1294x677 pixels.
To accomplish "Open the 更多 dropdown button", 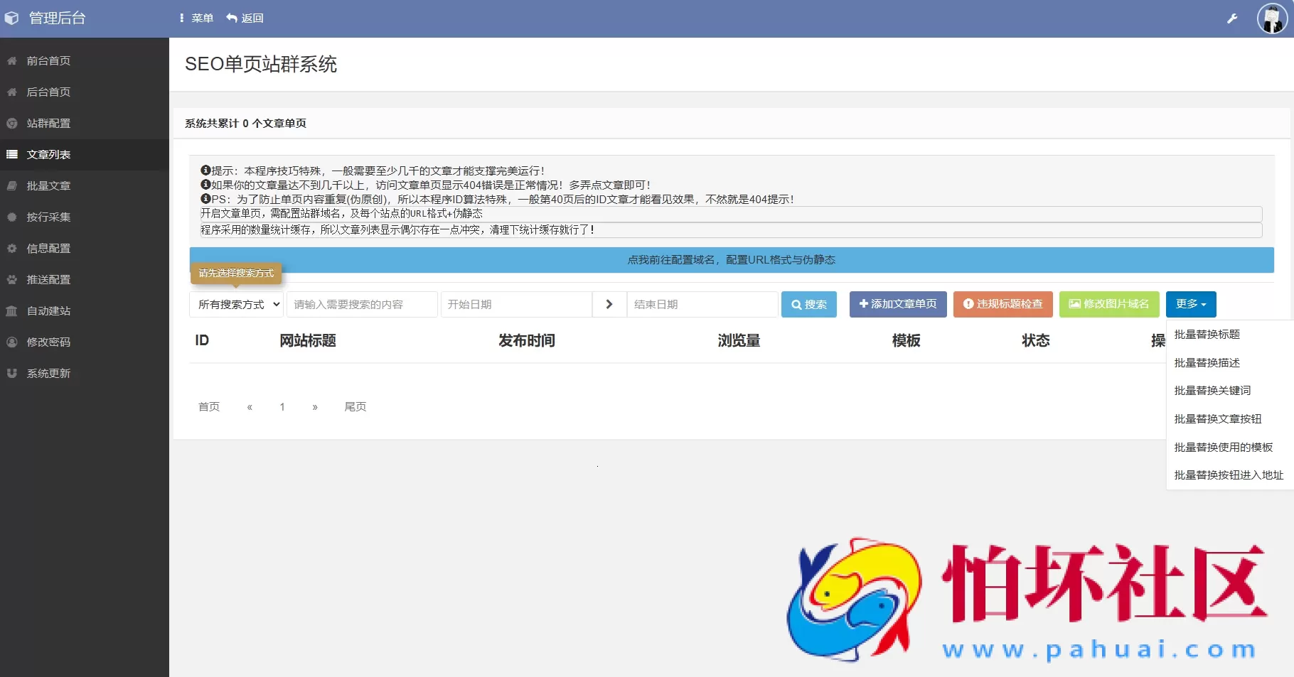I will click(1189, 304).
